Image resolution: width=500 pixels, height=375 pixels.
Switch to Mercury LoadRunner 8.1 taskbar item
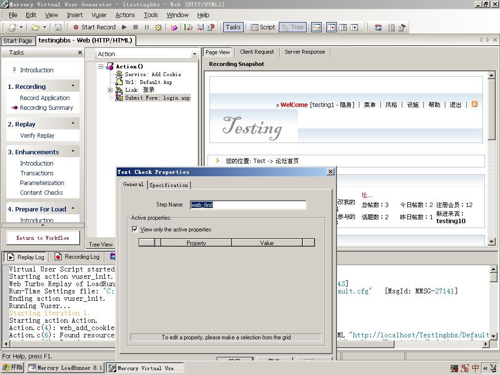[65, 368]
